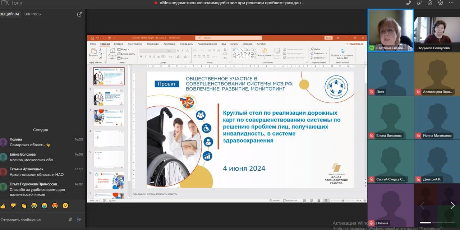Viewport: 460px width, 230px height.
Task: Show next page of participants
Action: (x=452, y=205)
